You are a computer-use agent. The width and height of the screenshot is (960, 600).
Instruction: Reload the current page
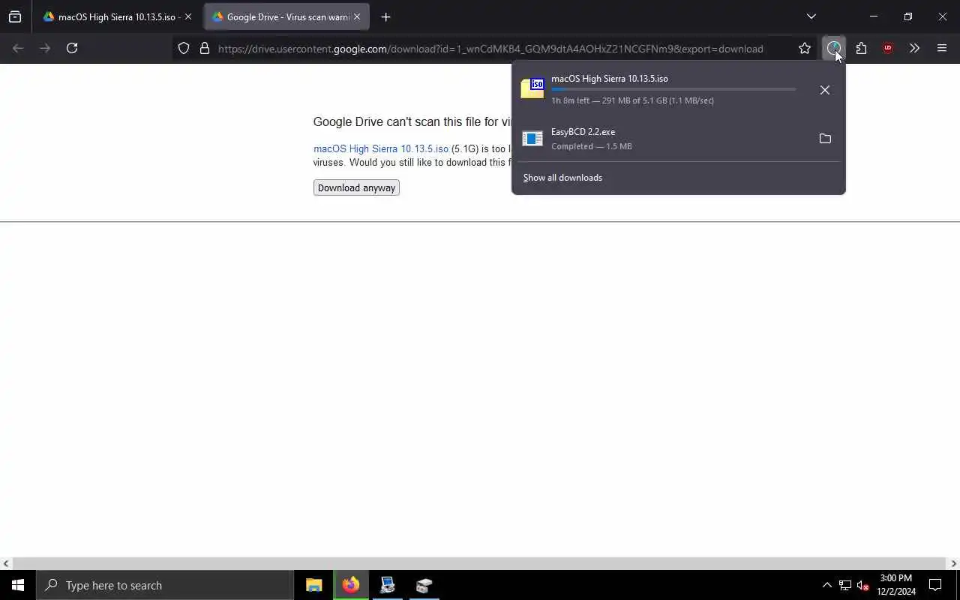pos(72,48)
